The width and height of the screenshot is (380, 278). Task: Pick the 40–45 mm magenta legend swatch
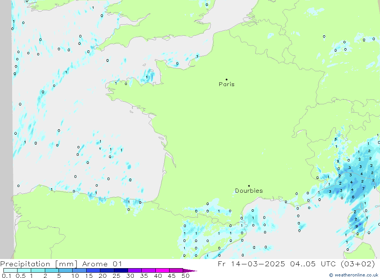162,270
